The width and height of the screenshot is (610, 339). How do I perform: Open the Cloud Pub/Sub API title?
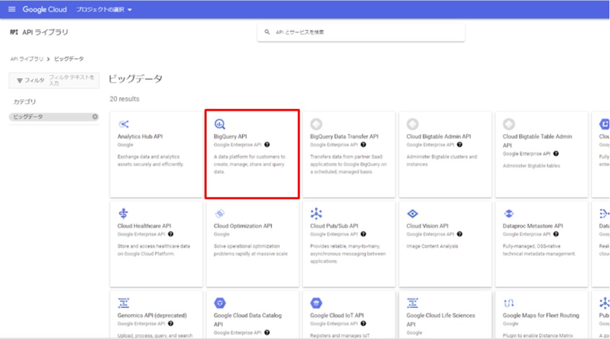(x=334, y=226)
